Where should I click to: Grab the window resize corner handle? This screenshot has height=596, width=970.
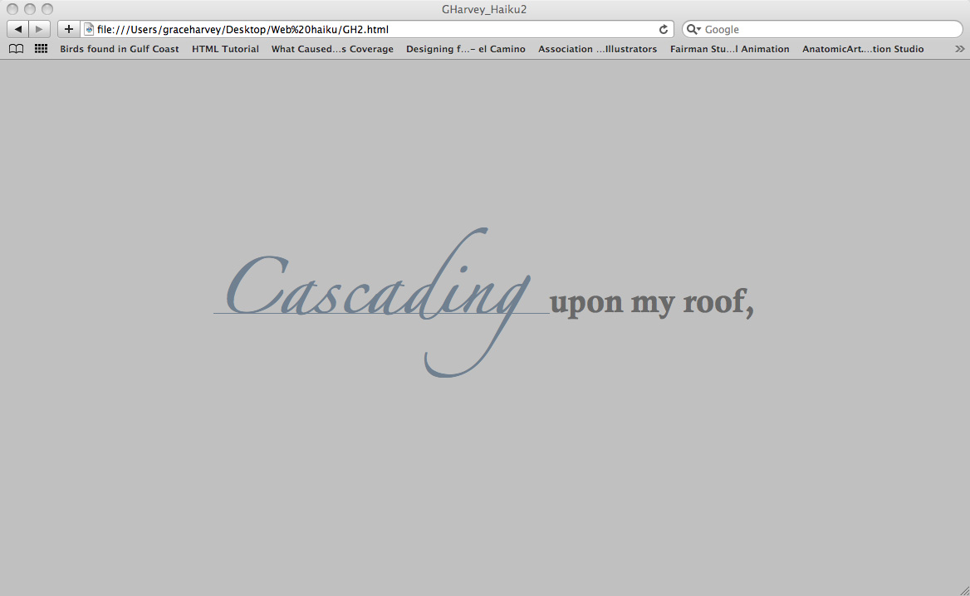tap(964, 590)
